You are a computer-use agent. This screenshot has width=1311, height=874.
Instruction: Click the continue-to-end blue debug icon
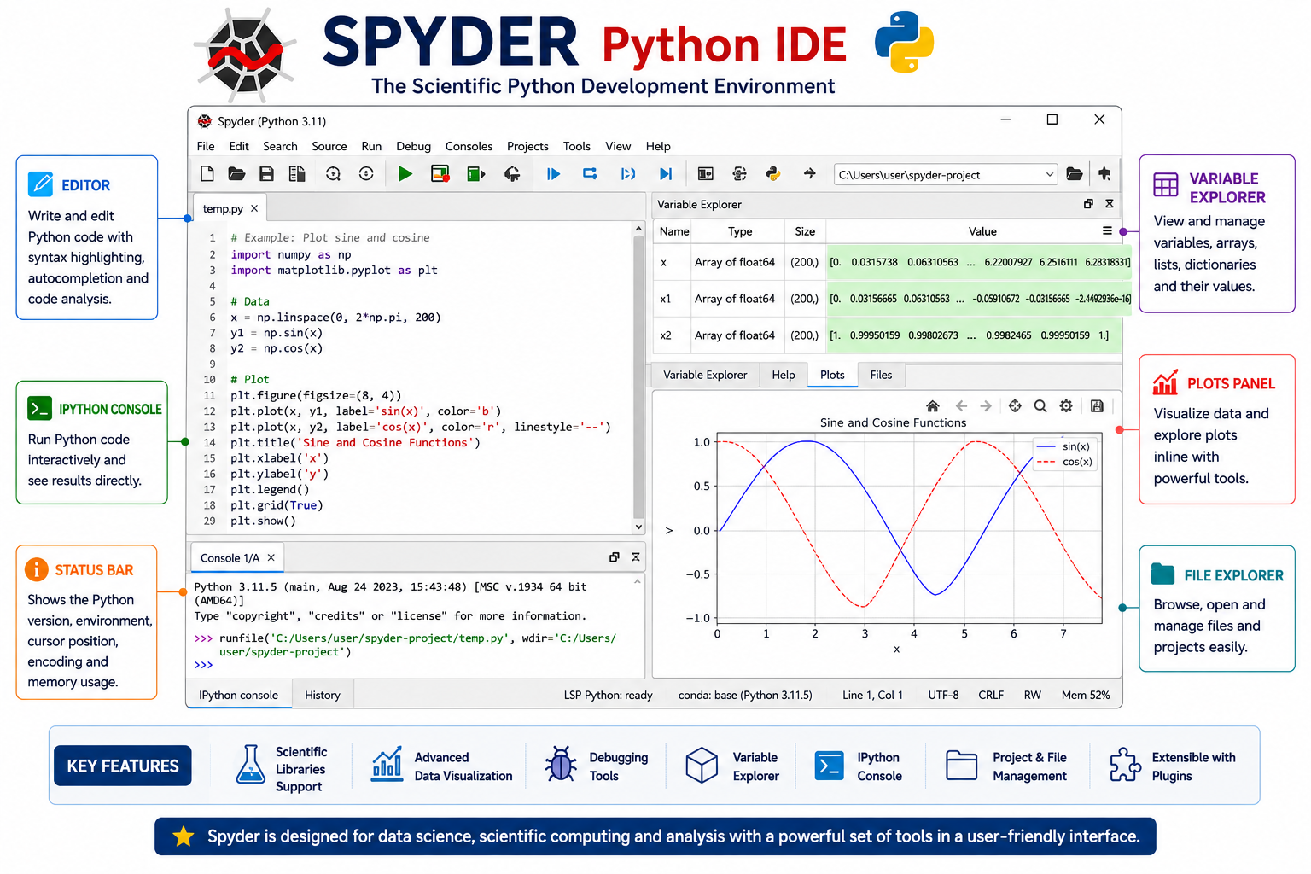(666, 174)
